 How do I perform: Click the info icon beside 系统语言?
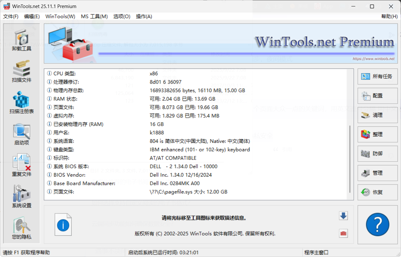[x=49, y=141]
